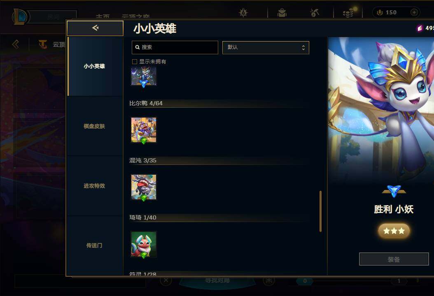
Task: Go back using the arrow button
Action: pos(95,28)
